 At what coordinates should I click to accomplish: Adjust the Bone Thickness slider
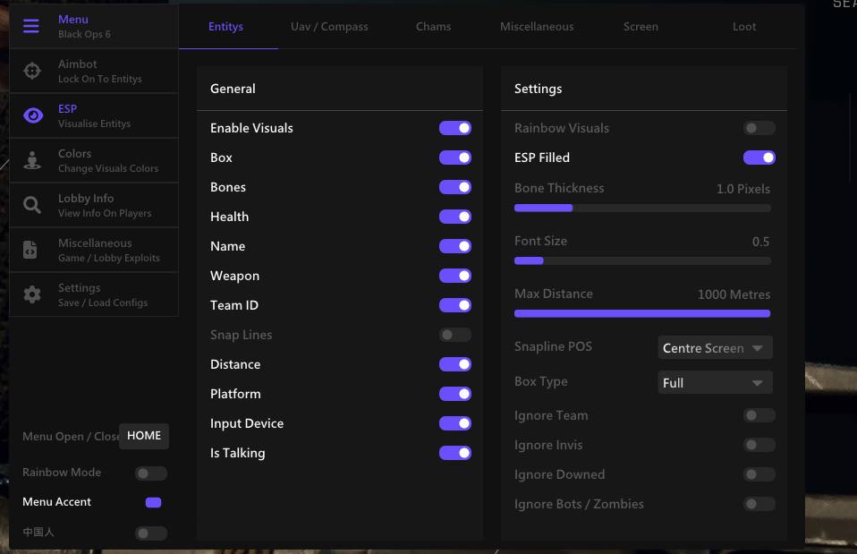pyautogui.click(x=642, y=208)
